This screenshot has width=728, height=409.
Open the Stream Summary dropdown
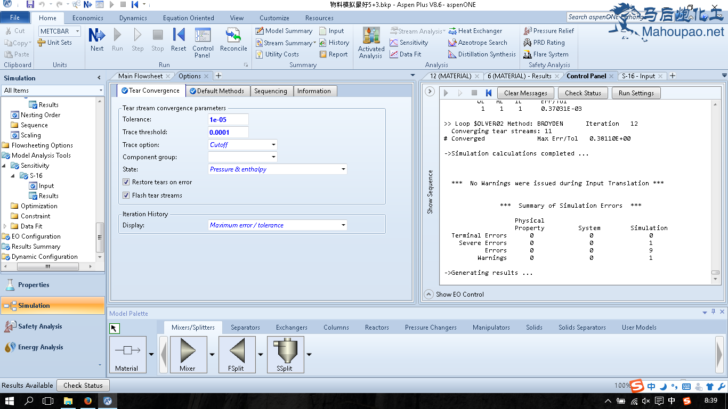(314, 43)
